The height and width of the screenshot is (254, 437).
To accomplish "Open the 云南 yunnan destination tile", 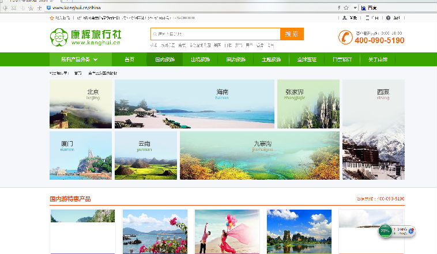I will coord(146,156).
